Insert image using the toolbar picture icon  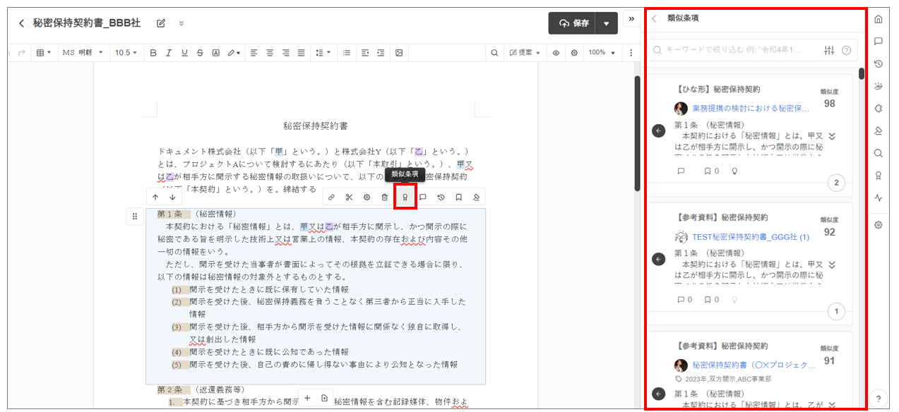(399, 53)
